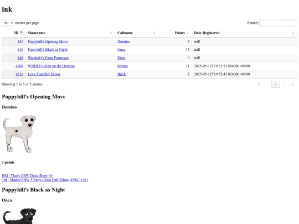Click the 'ink' page heading
Viewport: 299px width, 224px height.
click(x=7, y=9)
